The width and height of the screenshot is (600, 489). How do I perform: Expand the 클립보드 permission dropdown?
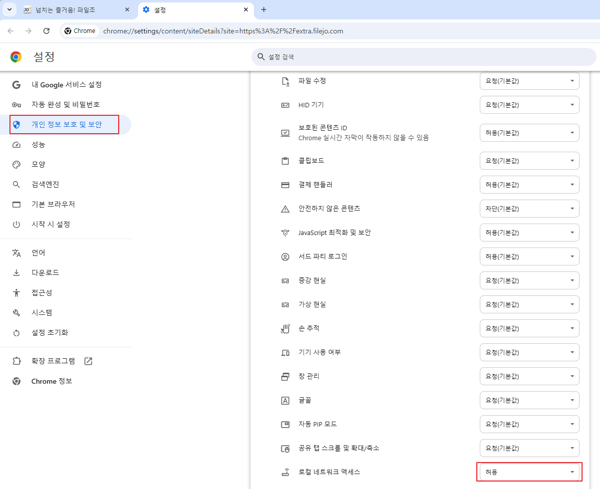pyautogui.click(x=529, y=161)
